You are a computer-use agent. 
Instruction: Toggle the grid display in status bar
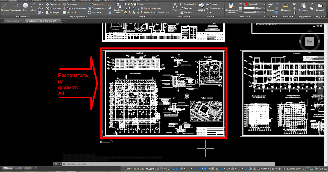tap(158, 169)
